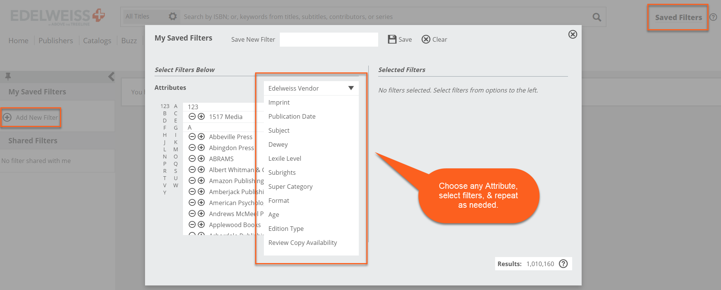Open Buzz navigation tab
The image size is (721, 290).
tap(129, 41)
